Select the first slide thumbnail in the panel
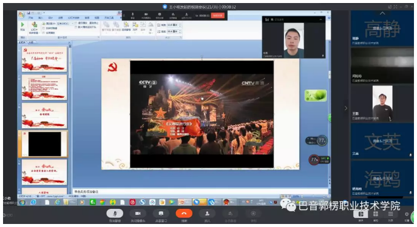The height and width of the screenshot is (227, 417). 44,59
